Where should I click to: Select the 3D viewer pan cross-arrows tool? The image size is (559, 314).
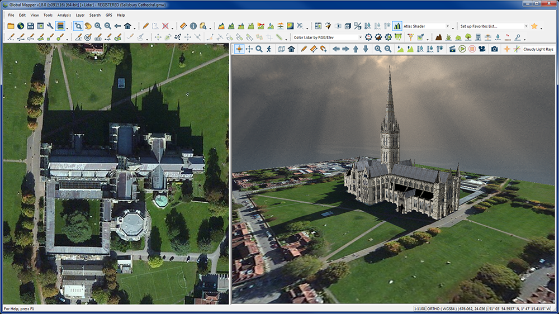[249, 49]
